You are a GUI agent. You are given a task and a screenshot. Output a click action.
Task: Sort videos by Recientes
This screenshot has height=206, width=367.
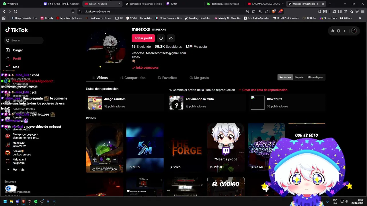(x=285, y=77)
